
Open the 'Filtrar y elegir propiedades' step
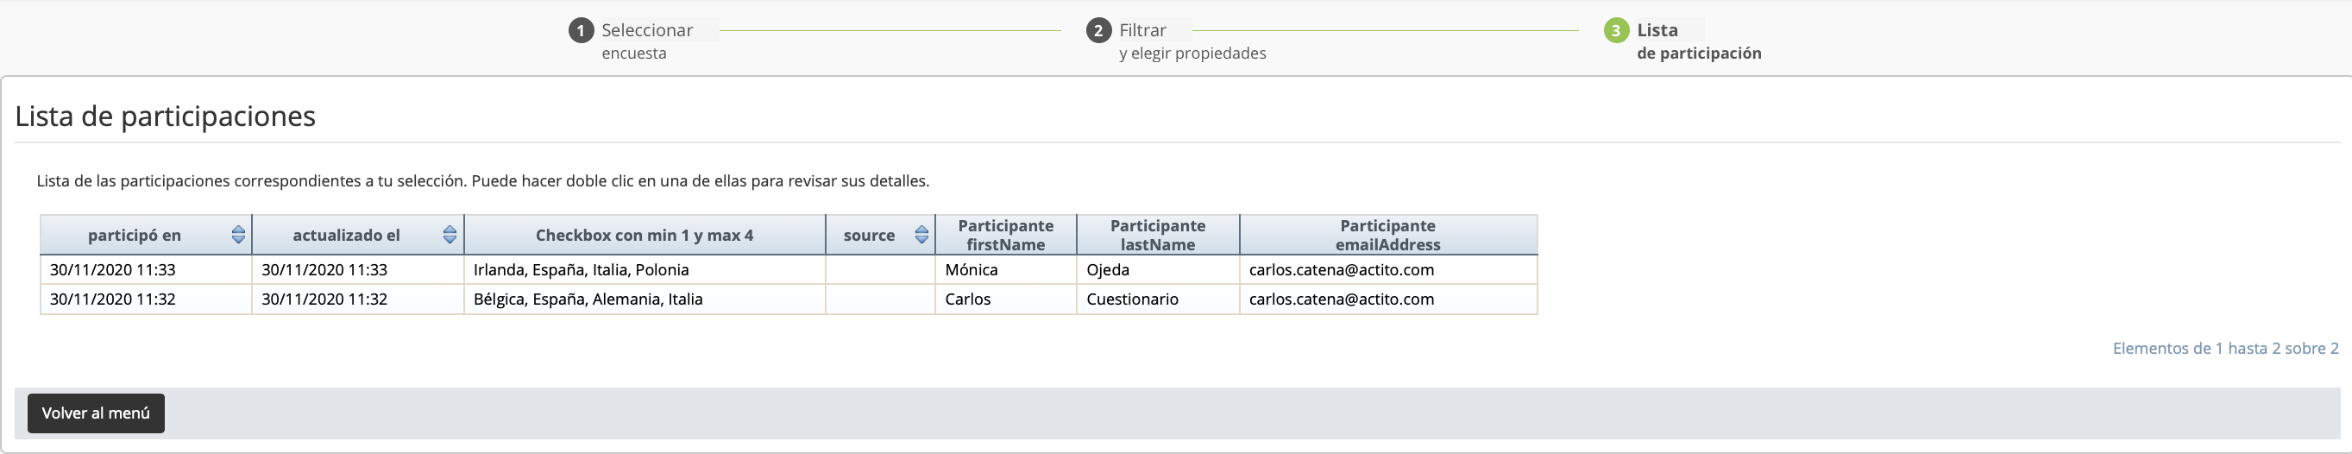pos(1192,41)
